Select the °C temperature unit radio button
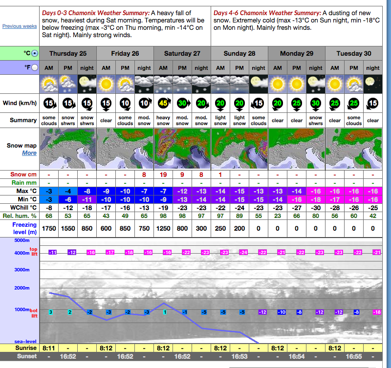Viewport: 391px width, 368px height. (35, 53)
